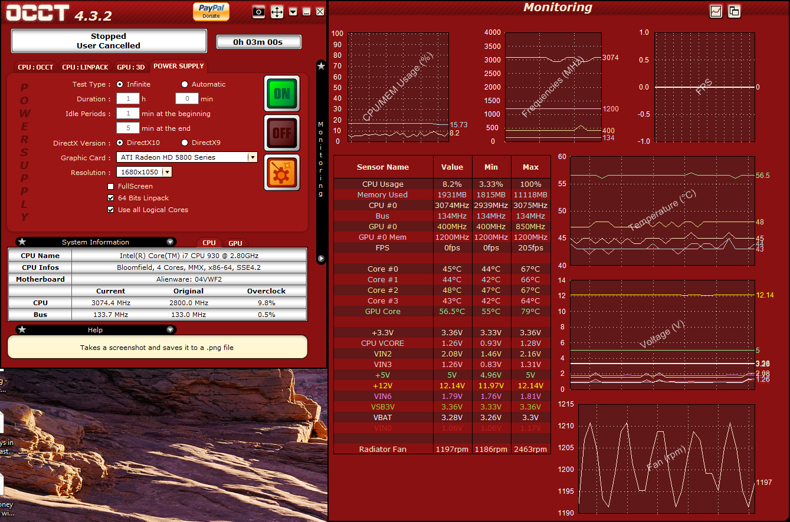The width and height of the screenshot is (790, 522).
Task: Click the '205fps' max FPS value
Action: point(531,247)
